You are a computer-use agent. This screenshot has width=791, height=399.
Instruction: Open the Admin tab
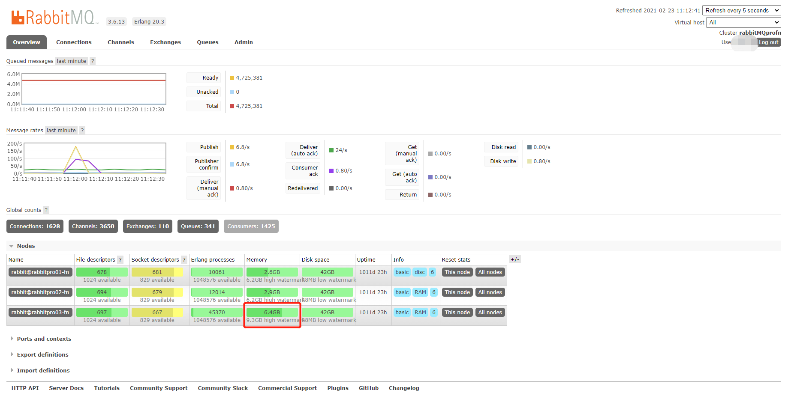coord(244,42)
